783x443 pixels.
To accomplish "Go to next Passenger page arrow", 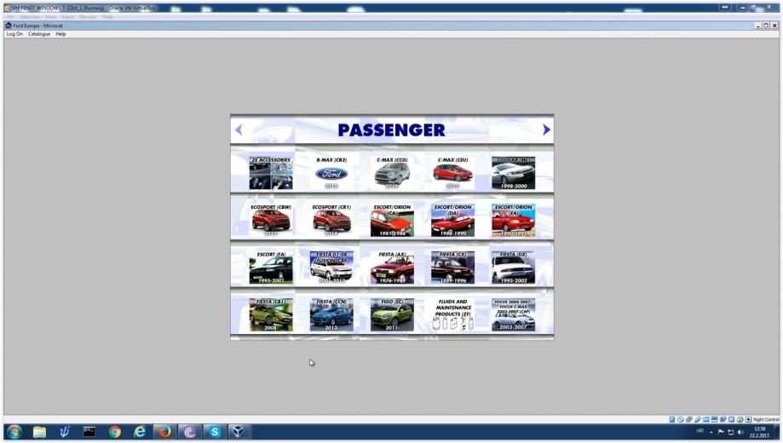I will pyautogui.click(x=546, y=129).
